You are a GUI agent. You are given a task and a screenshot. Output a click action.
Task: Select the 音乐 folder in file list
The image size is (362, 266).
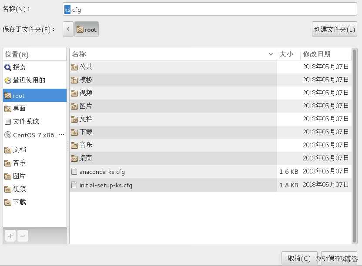(210, 145)
